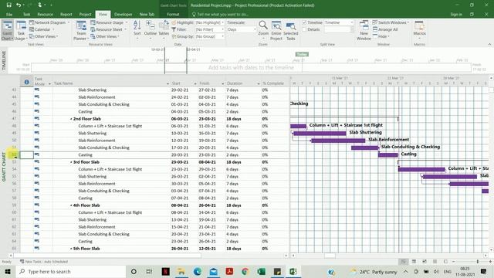
Task: Zoom to Selected Tasks
Action: 290,31
